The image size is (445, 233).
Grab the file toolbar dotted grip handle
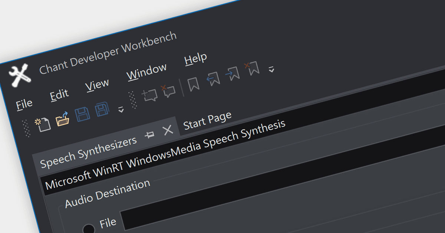coord(26,129)
